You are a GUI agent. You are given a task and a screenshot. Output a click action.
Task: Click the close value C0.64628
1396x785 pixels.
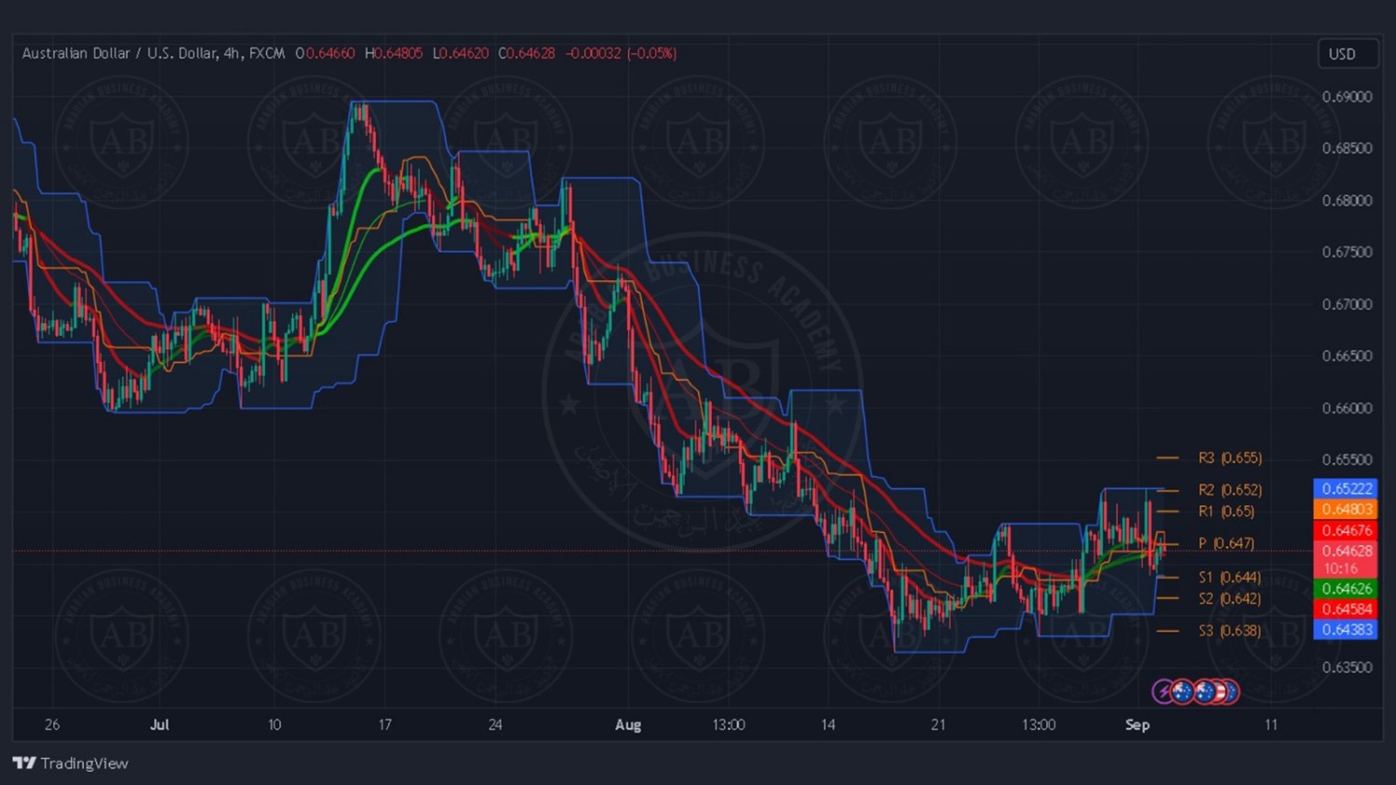point(526,54)
